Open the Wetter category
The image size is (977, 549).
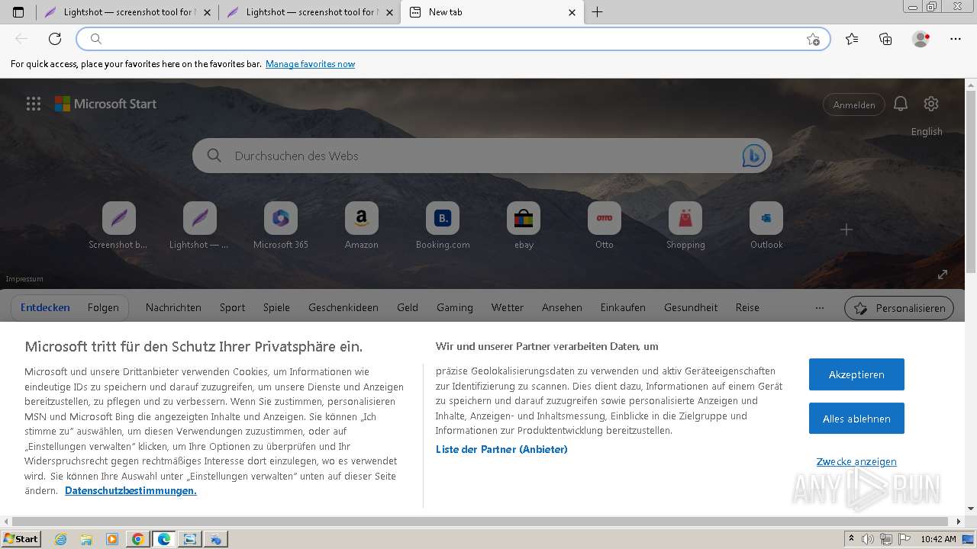508,308
